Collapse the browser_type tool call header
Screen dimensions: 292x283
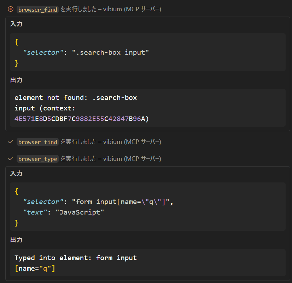(89, 159)
